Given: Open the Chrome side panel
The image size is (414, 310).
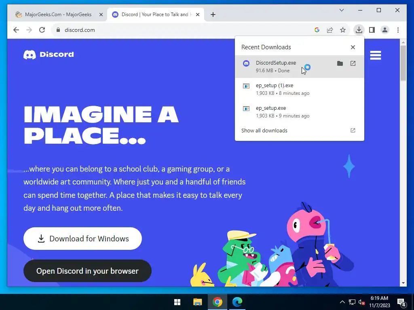Looking at the screenshot, I should pos(372,30).
